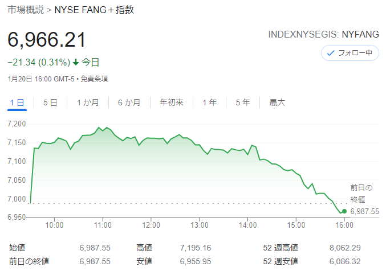Click the 7,050 price axis label

click(17, 180)
